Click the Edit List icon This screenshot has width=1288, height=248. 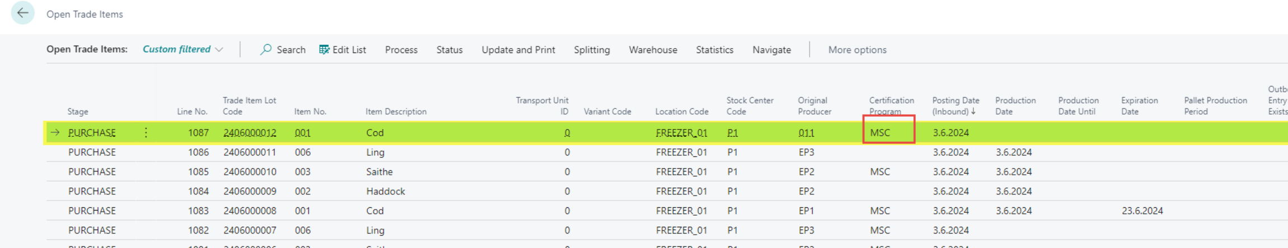coord(324,50)
